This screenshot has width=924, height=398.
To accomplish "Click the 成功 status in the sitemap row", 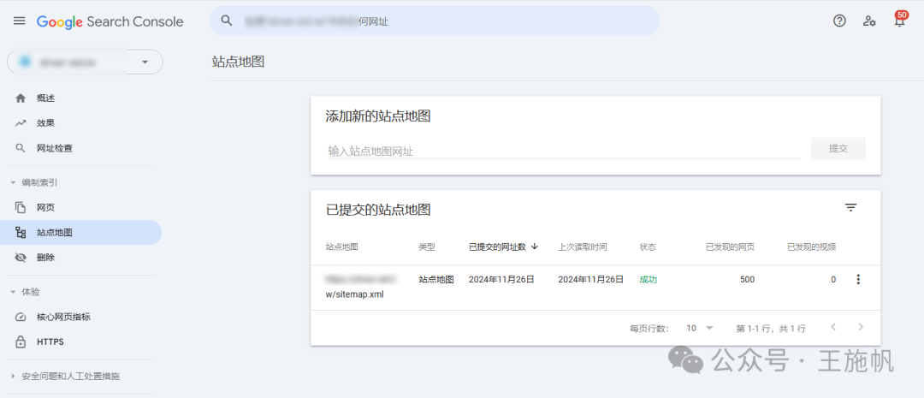I will coord(649,280).
